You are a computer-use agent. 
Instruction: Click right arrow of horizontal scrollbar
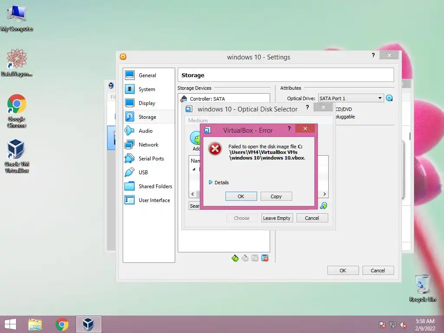[324, 194]
